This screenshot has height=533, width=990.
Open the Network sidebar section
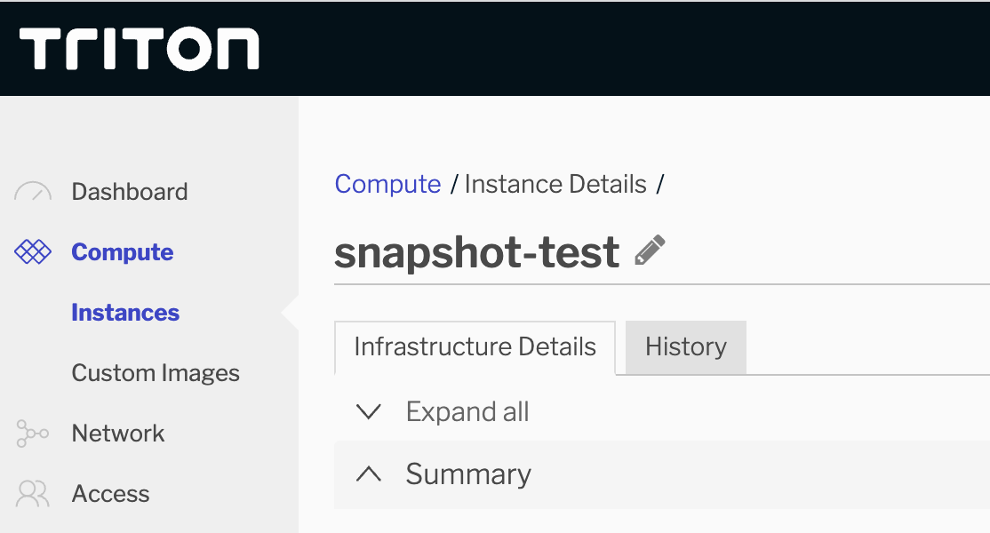(x=118, y=434)
